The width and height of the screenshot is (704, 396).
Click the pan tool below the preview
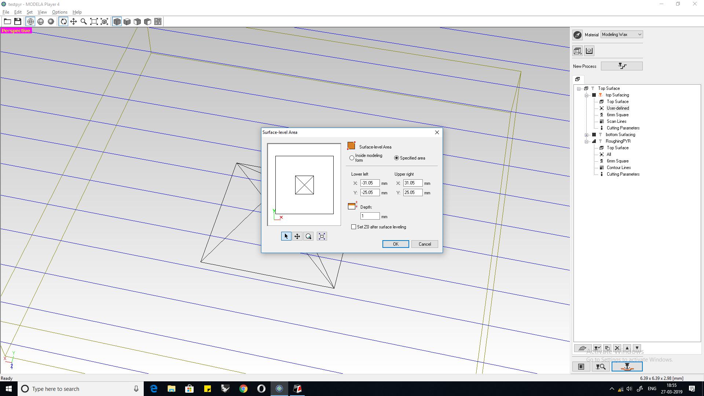pyautogui.click(x=297, y=236)
